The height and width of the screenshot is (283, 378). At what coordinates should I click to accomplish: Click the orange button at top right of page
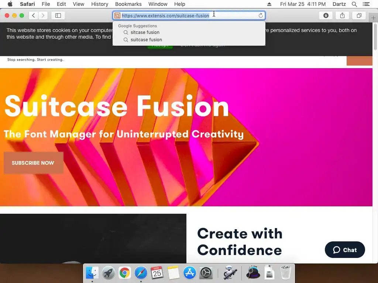pyautogui.click(x=359, y=61)
